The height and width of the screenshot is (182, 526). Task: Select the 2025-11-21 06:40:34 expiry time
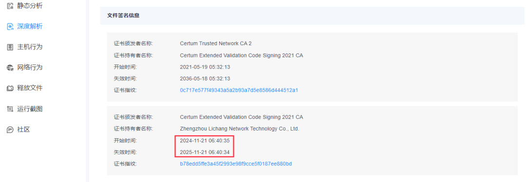(x=205, y=152)
